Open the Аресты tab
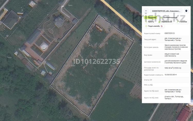 (x=150, y=22)
